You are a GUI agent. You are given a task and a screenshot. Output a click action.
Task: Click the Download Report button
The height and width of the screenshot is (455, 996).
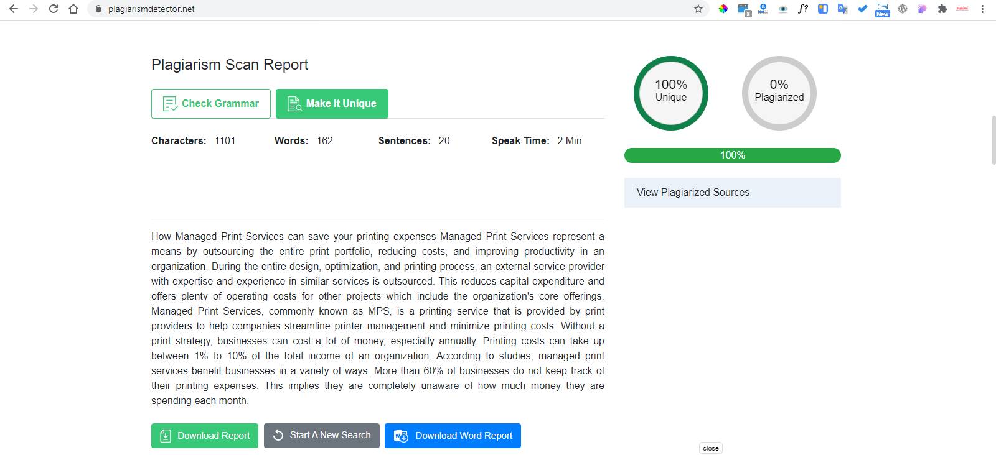pos(205,436)
